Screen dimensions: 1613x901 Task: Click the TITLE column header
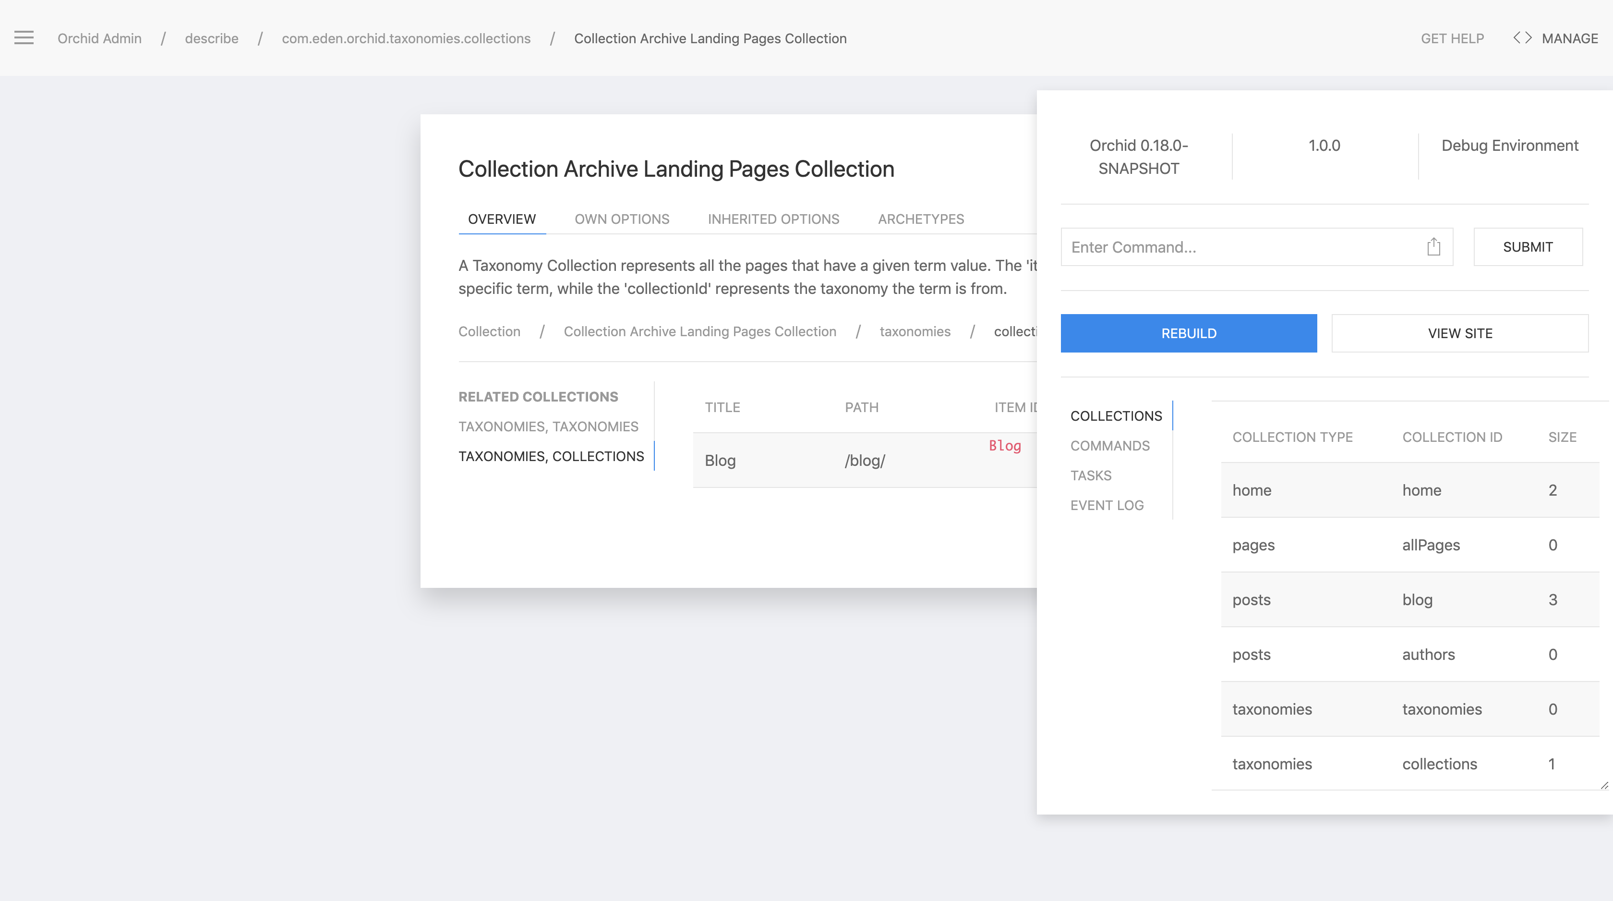pyautogui.click(x=722, y=407)
